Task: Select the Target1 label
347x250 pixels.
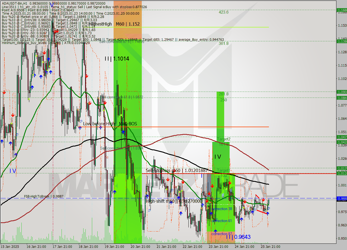Action: click(x=223, y=170)
